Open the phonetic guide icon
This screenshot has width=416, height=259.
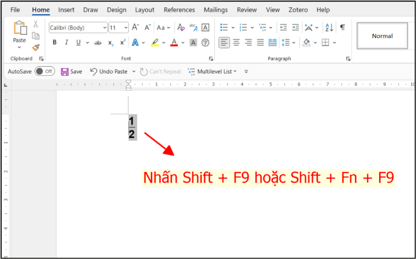point(193,28)
